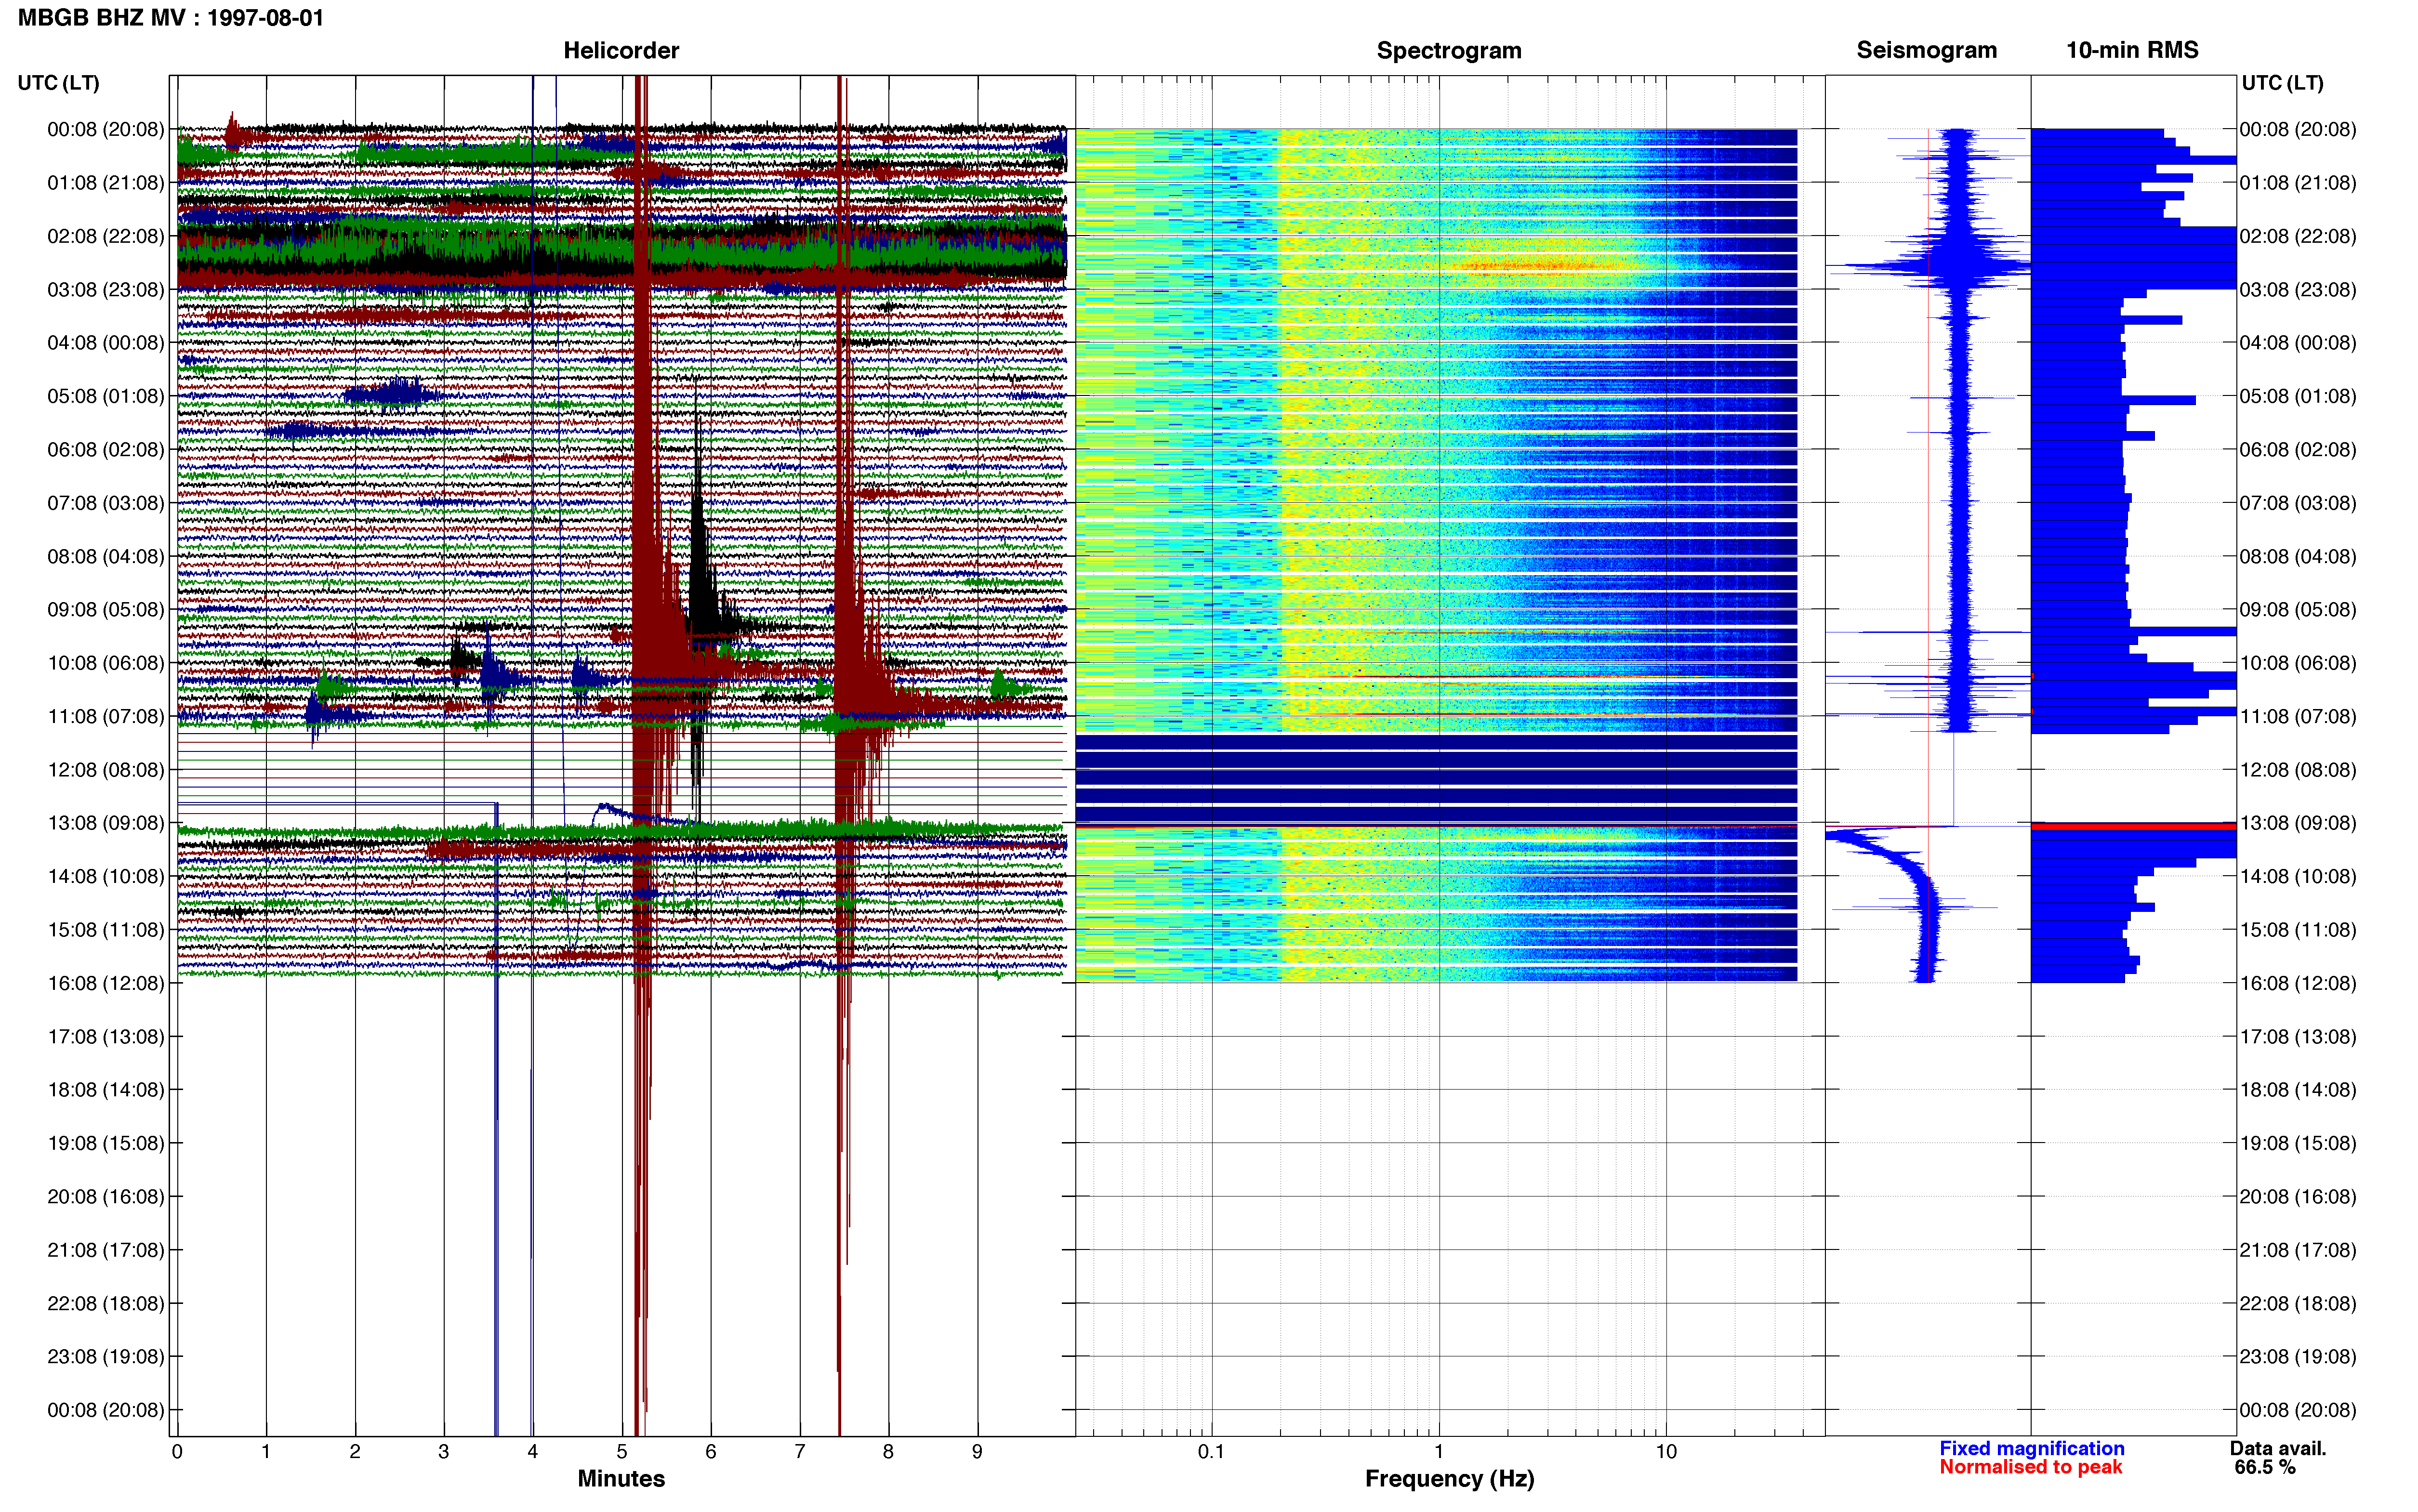This screenshot has height=1512, width=2418.
Task: Click the left time label '15:08 (11:08)'
Action: 106,930
